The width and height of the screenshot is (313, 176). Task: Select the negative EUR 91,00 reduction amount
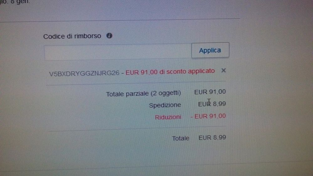point(208,116)
